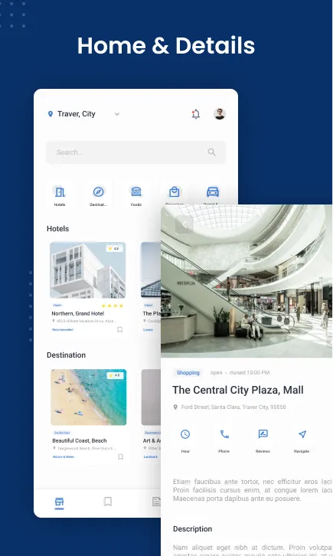This screenshot has width=333, height=556.
Task: Click the Description heading
Action: coord(192,529)
